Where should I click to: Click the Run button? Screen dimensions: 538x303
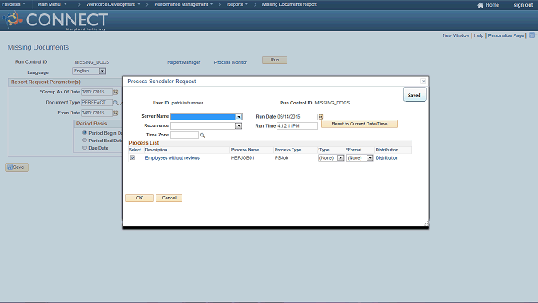(x=275, y=60)
